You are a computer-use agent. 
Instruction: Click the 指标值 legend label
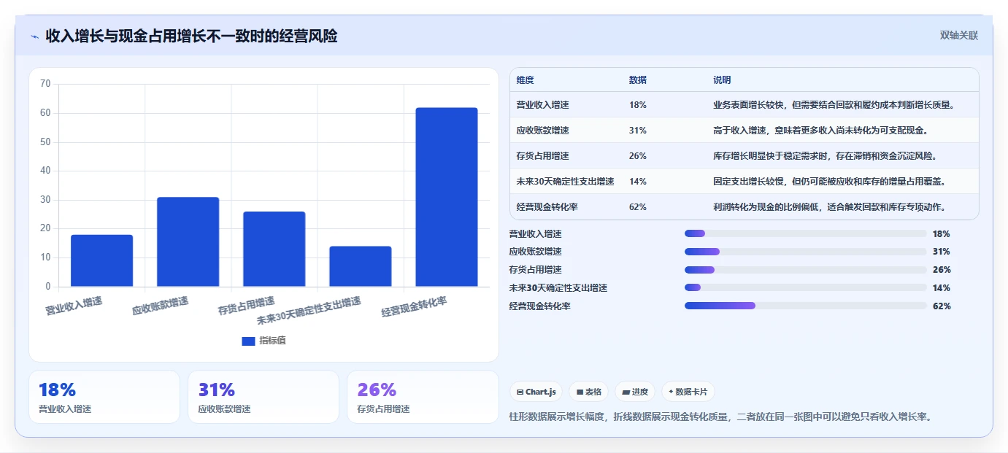tap(272, 341)
